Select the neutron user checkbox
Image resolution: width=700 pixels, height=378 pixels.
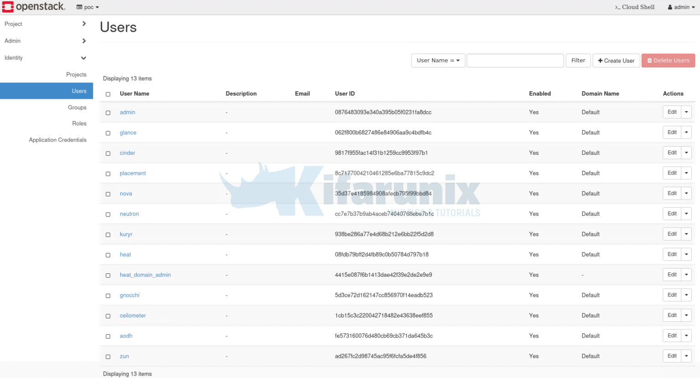click(108, 215)
